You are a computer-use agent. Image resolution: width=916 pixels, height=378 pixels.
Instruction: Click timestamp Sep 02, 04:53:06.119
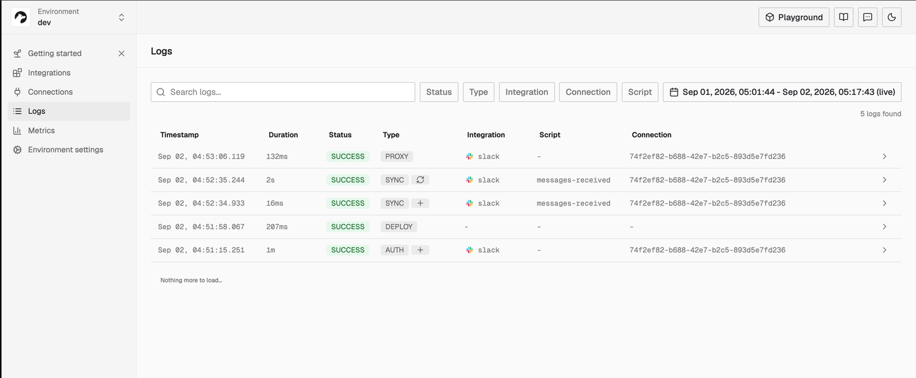(x=201, y=157)
